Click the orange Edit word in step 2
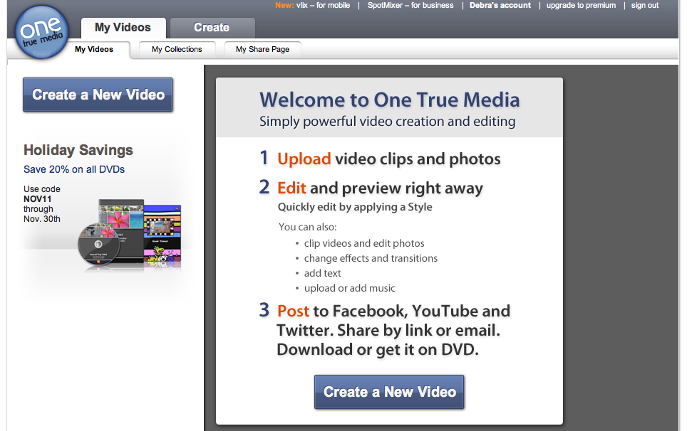Image resolution: width=687 pixels, height=431 pixels. [291, 188]
